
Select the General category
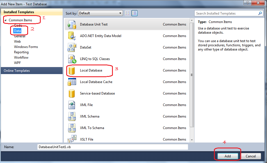click(x=20, y=36)
